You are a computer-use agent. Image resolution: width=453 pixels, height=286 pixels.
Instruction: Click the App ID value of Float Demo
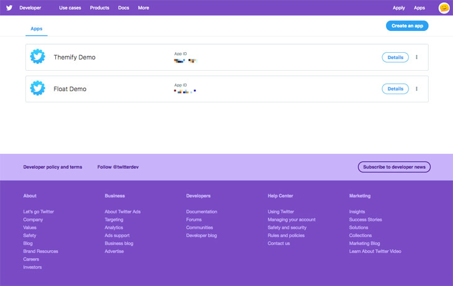tap(185, 91)
